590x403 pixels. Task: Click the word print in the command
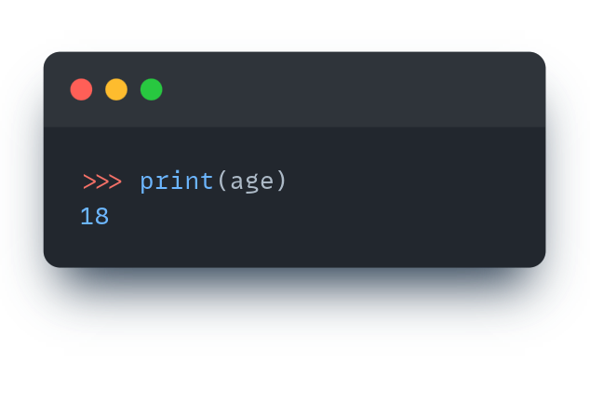coord(177,181)
